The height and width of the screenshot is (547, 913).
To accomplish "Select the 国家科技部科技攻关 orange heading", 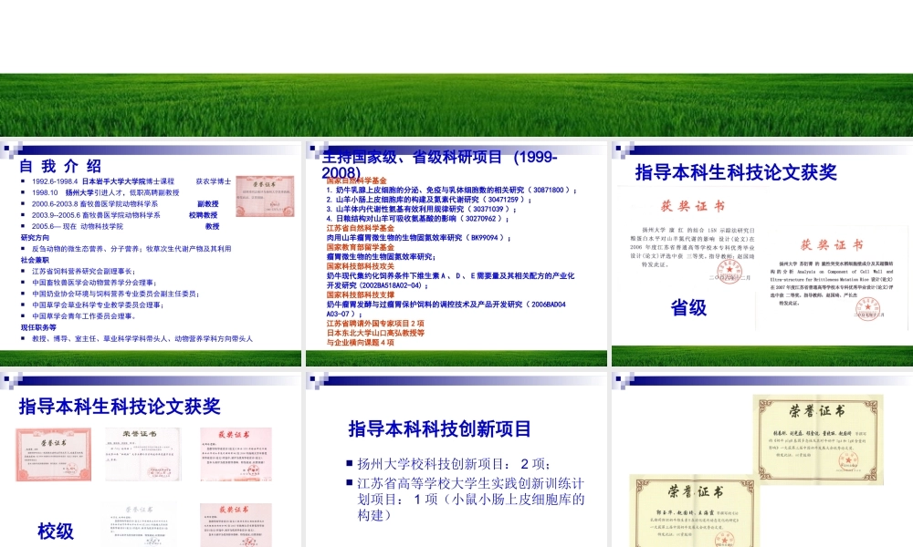I will (361, 266).
